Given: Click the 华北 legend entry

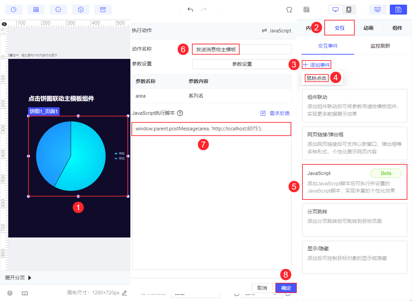Looking at the screenshot, I should click(119, 158).
